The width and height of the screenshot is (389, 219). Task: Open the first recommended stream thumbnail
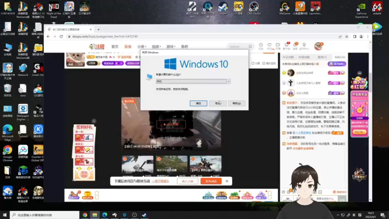138,164
